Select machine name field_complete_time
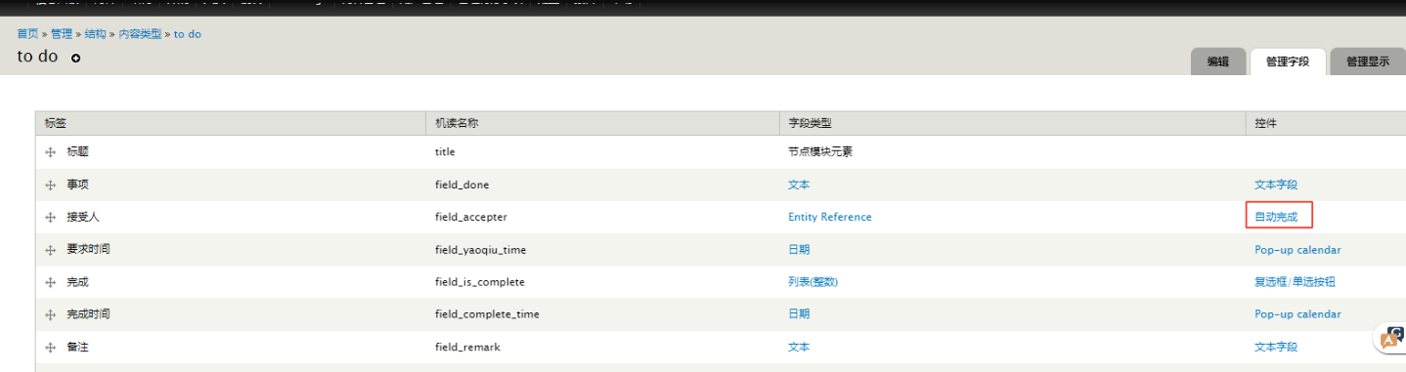This screenshot has width=1406, height=372. [x=487, y=314]
